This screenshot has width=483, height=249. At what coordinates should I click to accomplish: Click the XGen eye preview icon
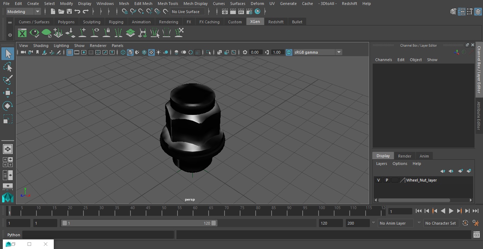coord(34,33)
